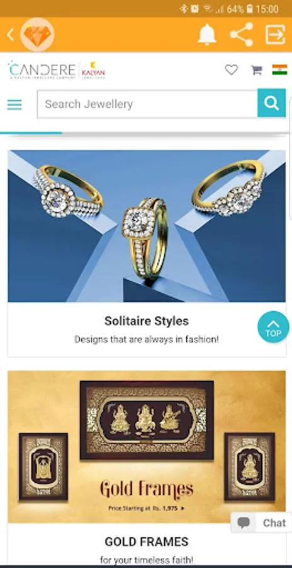This screenshot has width=292, height=568.
Task: Click the Solitaire Styles heading
Action: click(147, 321)
